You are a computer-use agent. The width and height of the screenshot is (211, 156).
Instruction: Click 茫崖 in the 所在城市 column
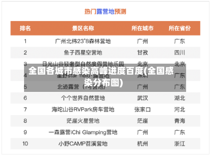click(x=143, y=121)
